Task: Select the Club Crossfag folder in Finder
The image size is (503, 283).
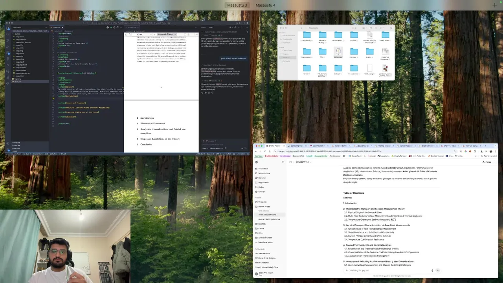Action: 307,35
